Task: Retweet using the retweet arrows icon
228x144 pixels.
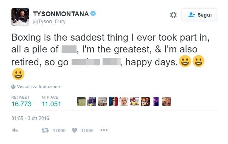Action: (x=45, y=130)
